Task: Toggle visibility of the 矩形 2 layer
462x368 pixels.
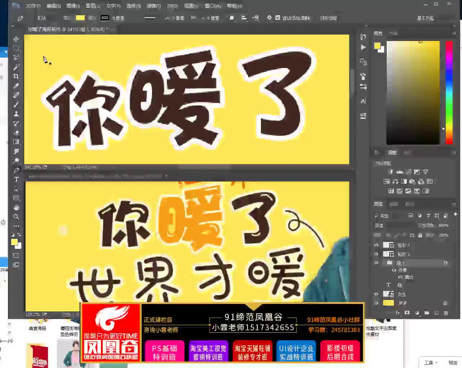Action: click(376, 254)
